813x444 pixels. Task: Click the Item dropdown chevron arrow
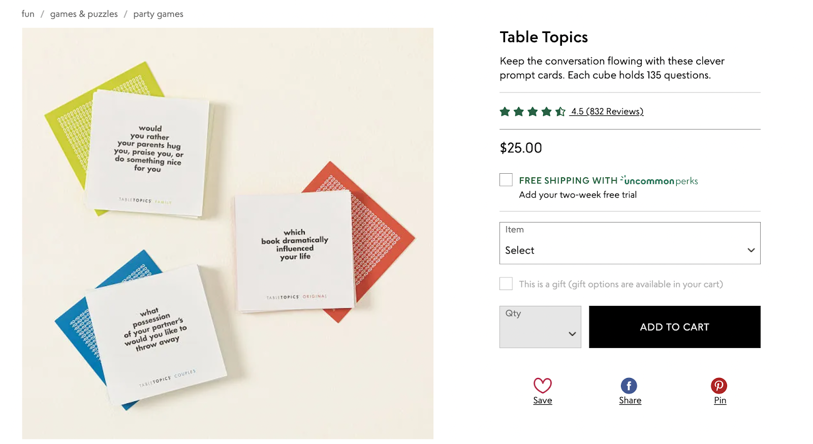tap(751, 250)
